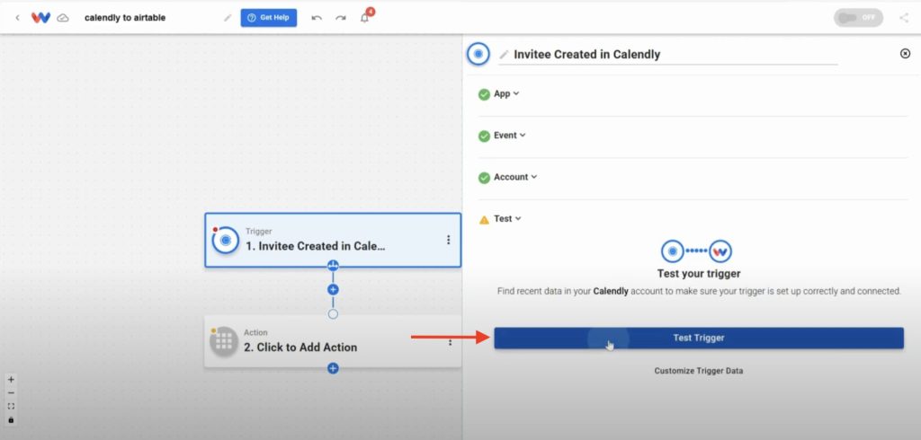Image resolution: width=921 pixels, height=440 pixels.
Task: Expand the Event section
Action: point(510,136)
